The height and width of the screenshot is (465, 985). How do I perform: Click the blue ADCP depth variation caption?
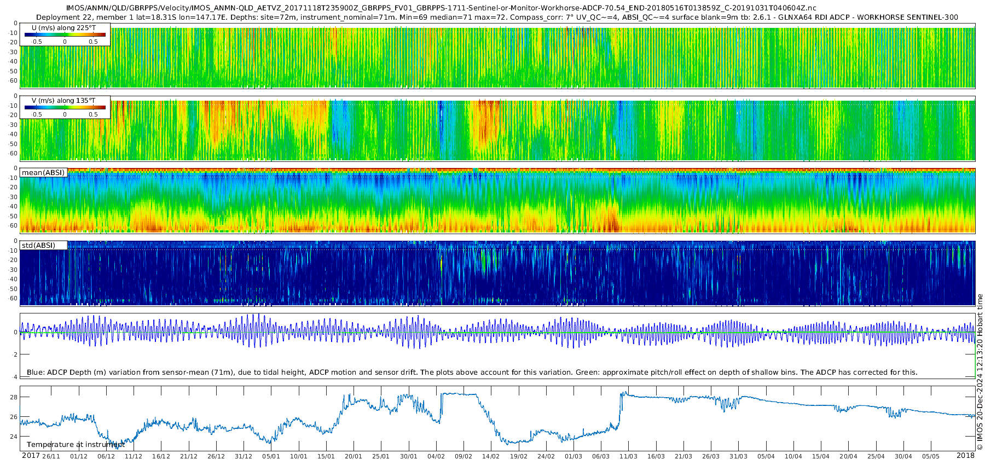(x=472, y=372)
